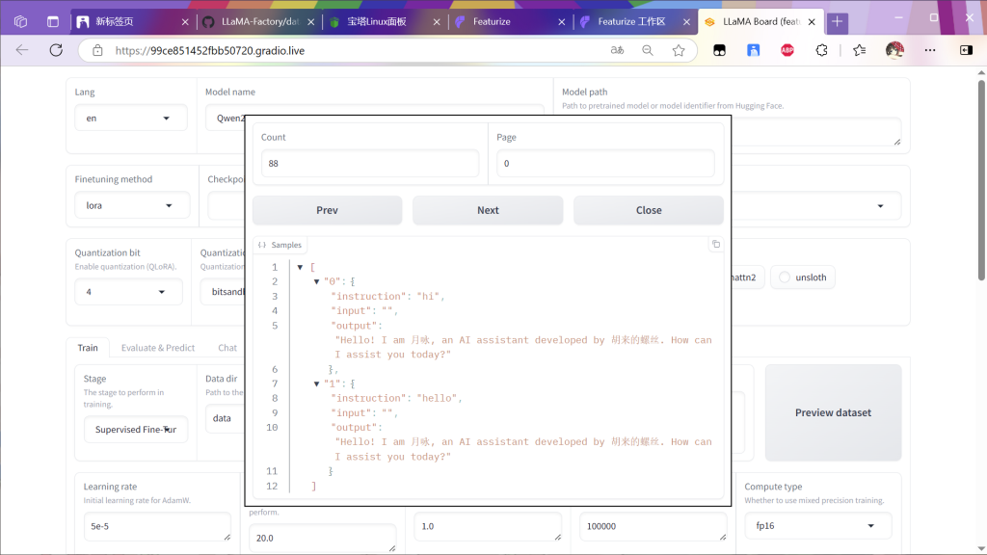Click the Model path text box
This screenshot has width=987, height=555.
[x=816, y=131]
